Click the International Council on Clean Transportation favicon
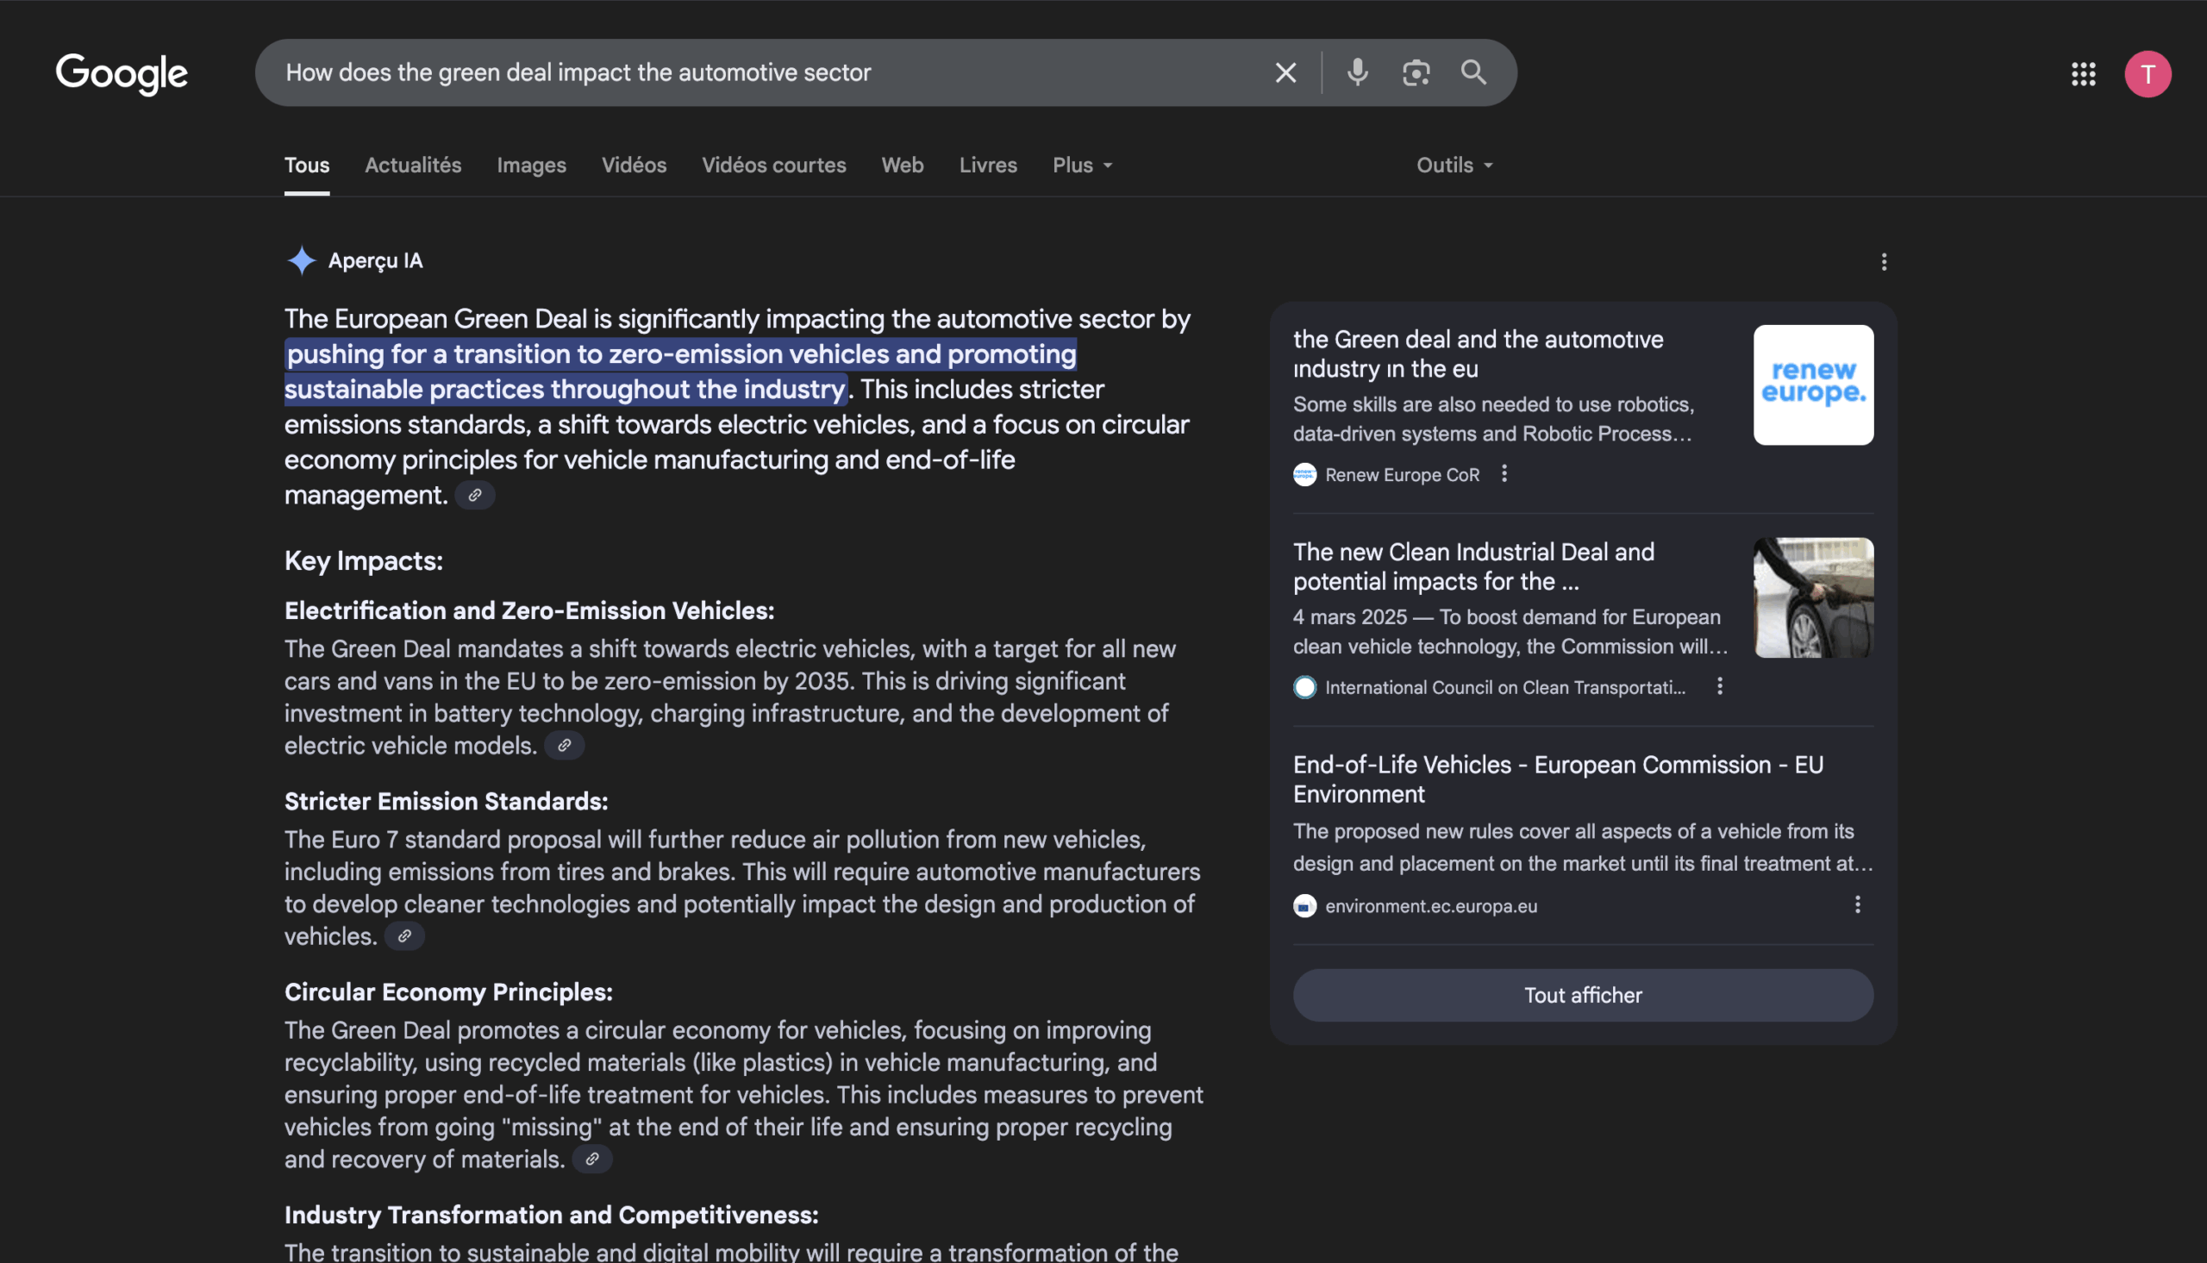 click(x=1304, y=687)
